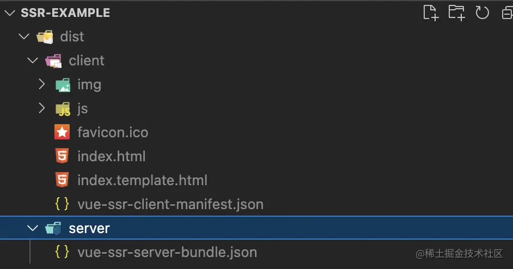Image resolution: width=513 pixels, height=269 pixels.
Task: Click the server folder icon
Action: tap(54, 229)
